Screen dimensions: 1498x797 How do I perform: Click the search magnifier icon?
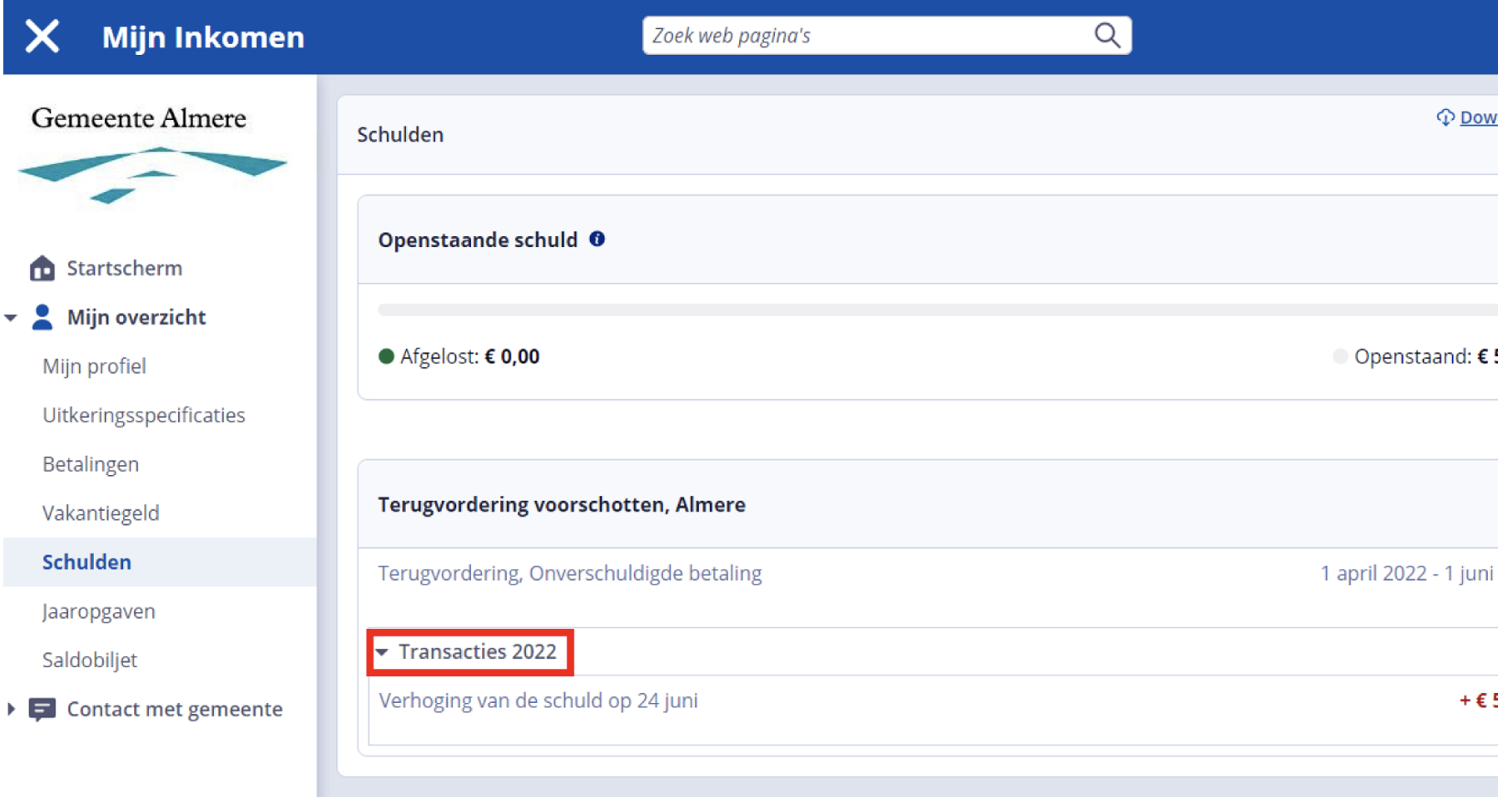1106,35
